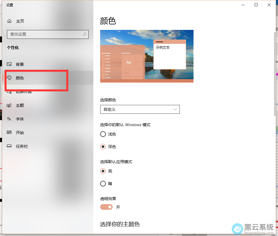Select the 浅色 (Light) Windows mode radio button

click(103, 134)
